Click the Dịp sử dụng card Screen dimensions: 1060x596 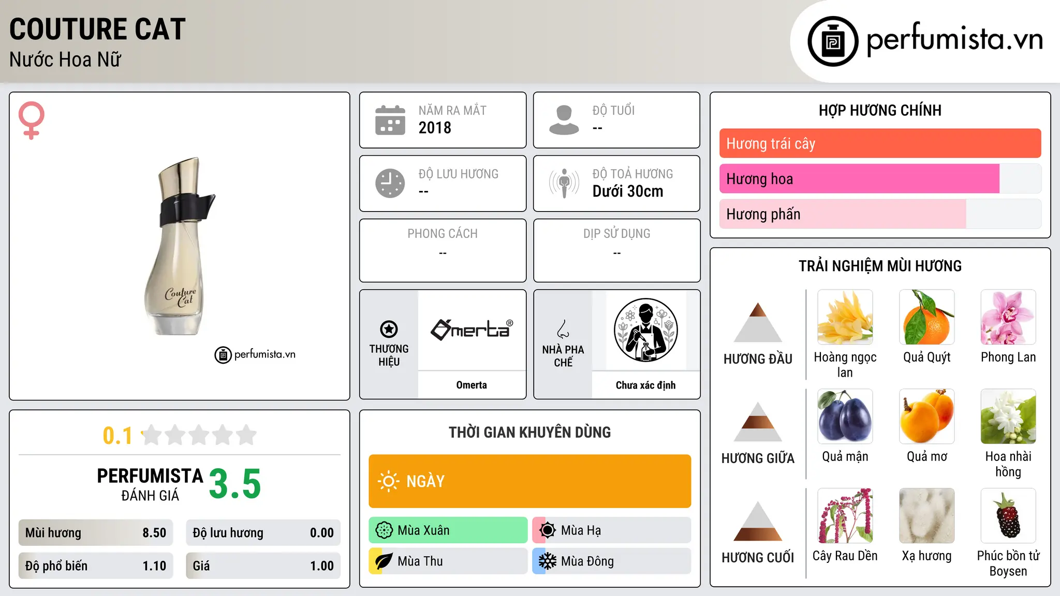pyautogui.click(x=616, y=250)
